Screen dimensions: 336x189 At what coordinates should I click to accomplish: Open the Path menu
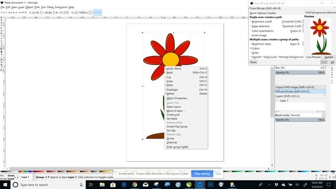click(37, 7)
